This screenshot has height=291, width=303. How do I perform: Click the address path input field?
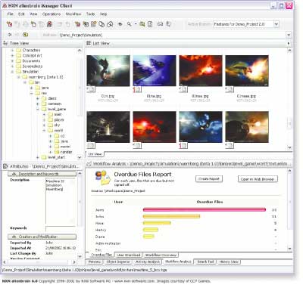tap(172, 35)
